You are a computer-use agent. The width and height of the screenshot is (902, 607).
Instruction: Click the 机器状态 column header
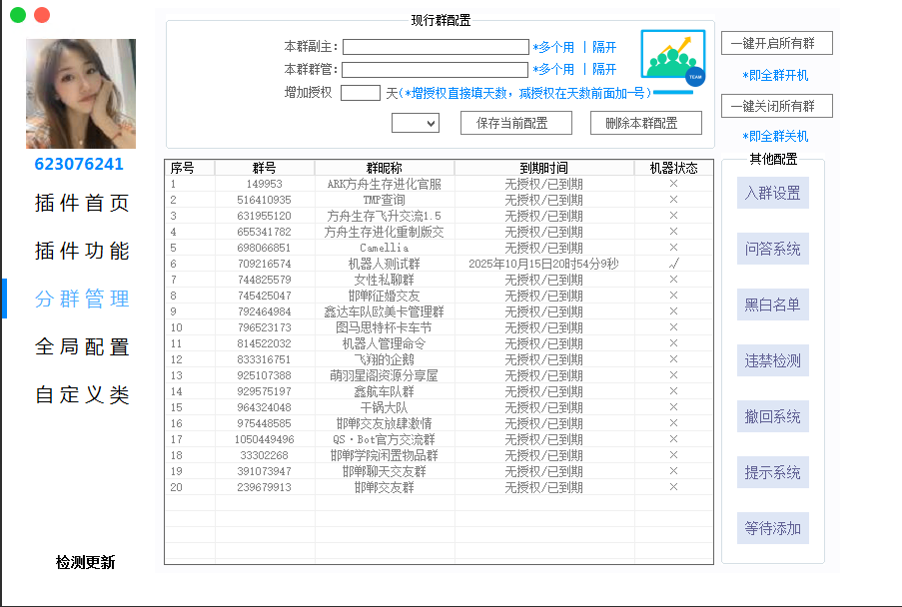[673, 168]
